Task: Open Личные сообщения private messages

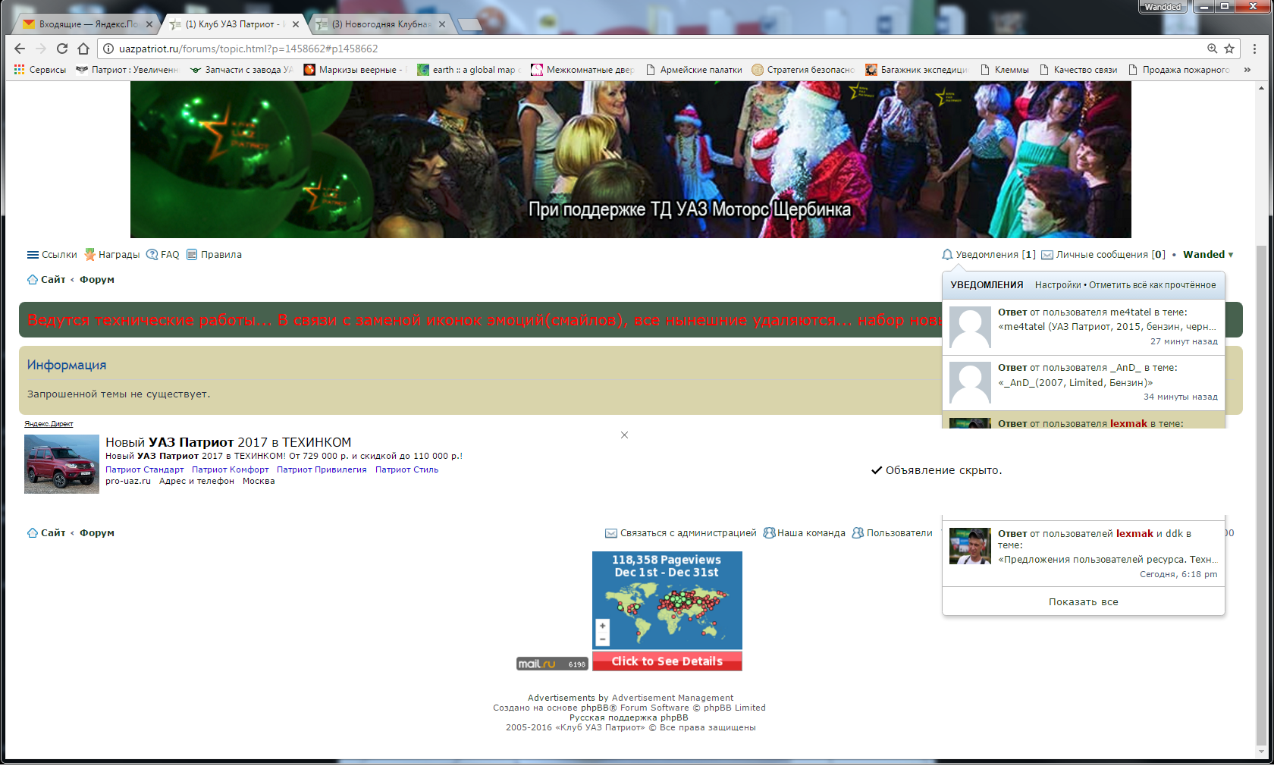Action: pos(1103,255)
